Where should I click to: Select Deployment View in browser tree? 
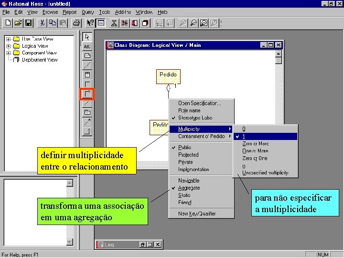pyautogui.click(x=40, y=60)
